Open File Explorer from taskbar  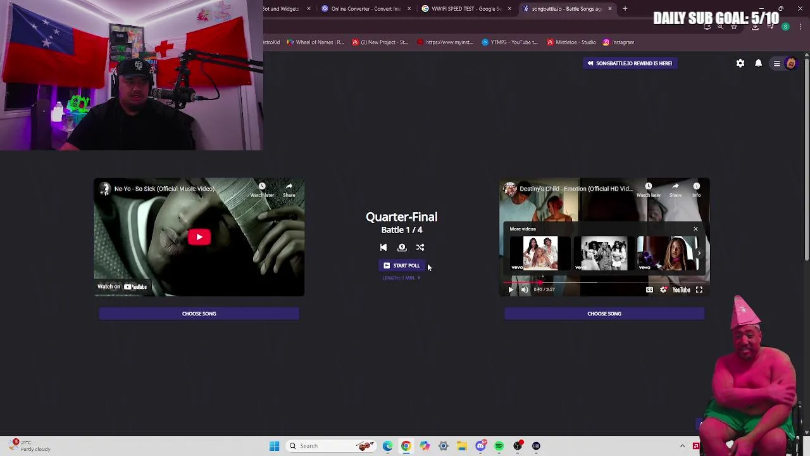(462, 446)
